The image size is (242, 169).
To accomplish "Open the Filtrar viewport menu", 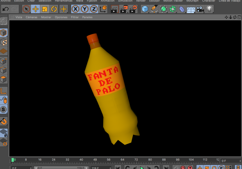I will [75, 17].
